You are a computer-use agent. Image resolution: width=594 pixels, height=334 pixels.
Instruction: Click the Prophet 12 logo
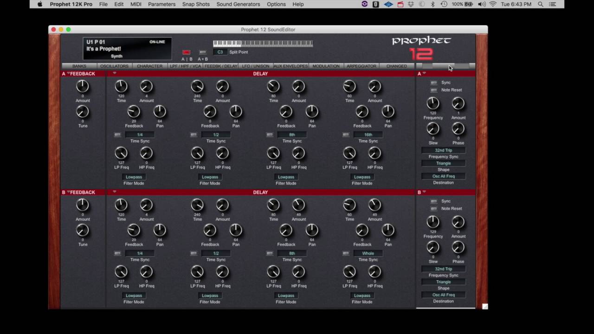421,48
